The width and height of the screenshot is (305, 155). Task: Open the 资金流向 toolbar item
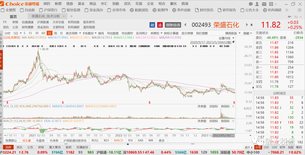[94, 10]
